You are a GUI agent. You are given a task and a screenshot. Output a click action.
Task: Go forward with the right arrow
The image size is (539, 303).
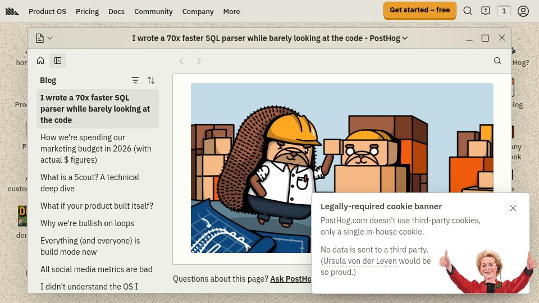point(199,61)
